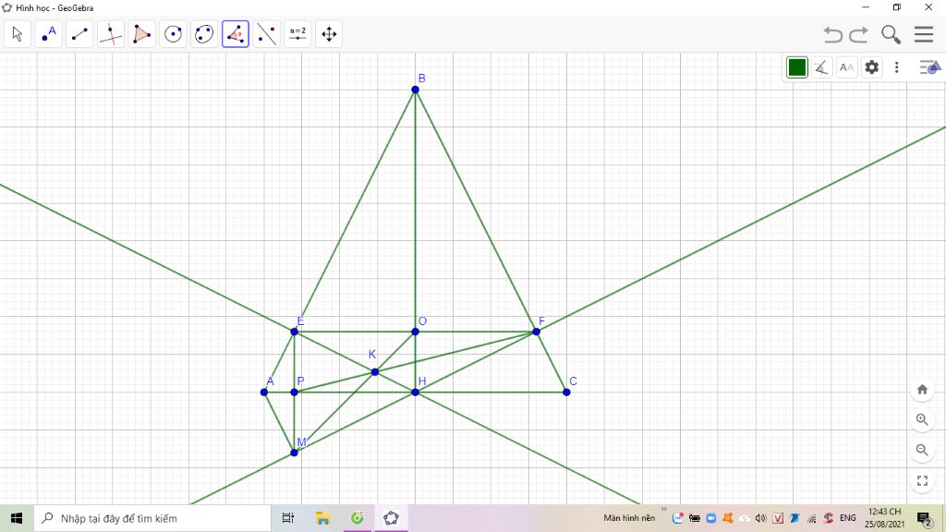Image resolution: width=946 pixels, height=532 pixels.
Task: Select point K inside the figure
Action: [375, 372]
